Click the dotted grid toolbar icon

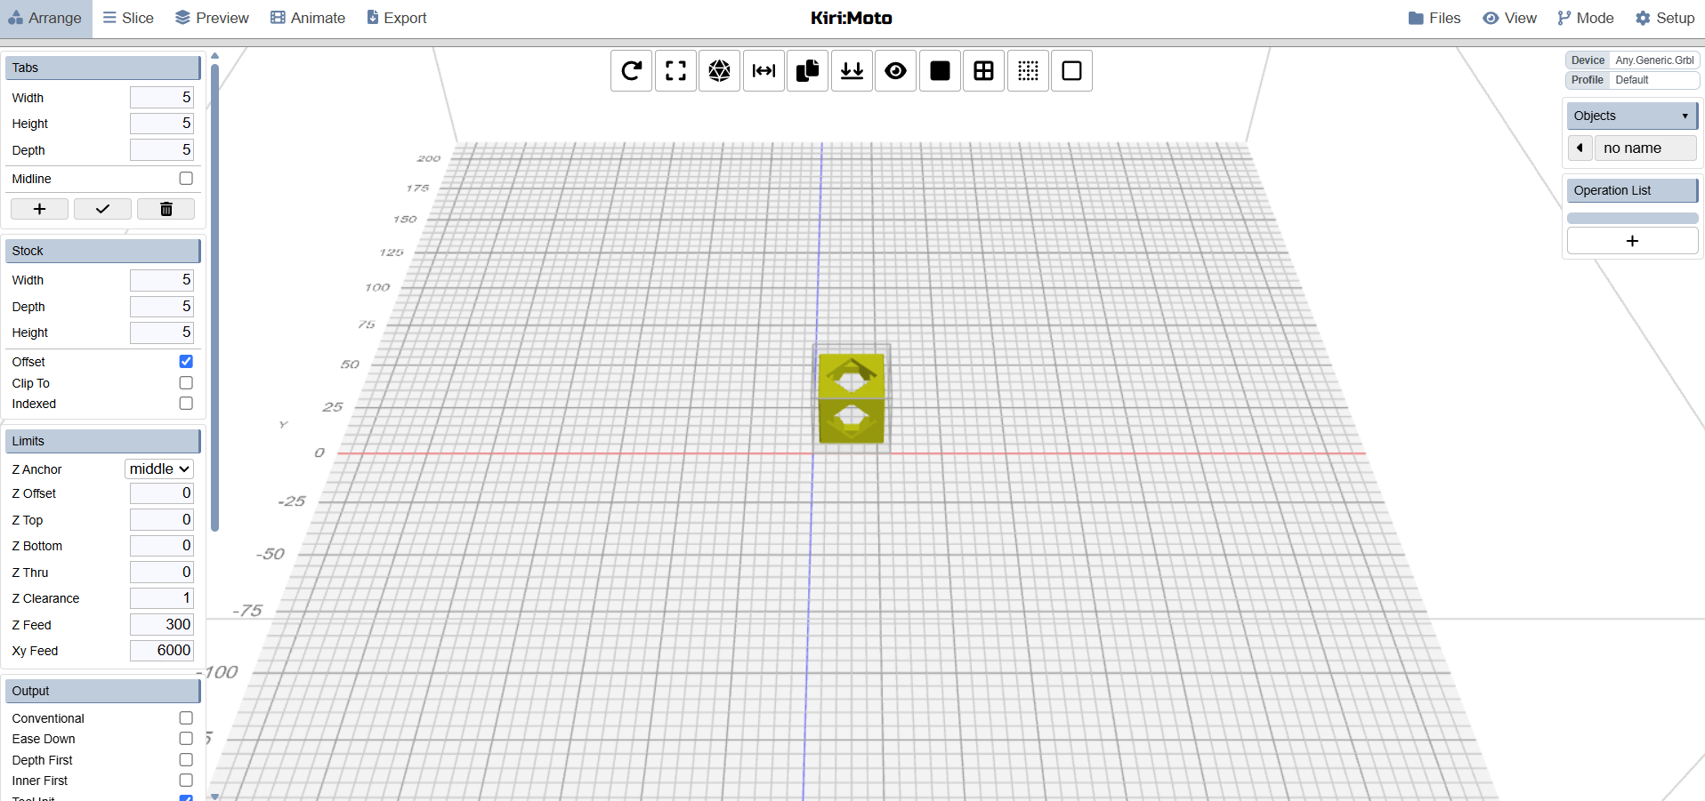[x=1028, y=71]
